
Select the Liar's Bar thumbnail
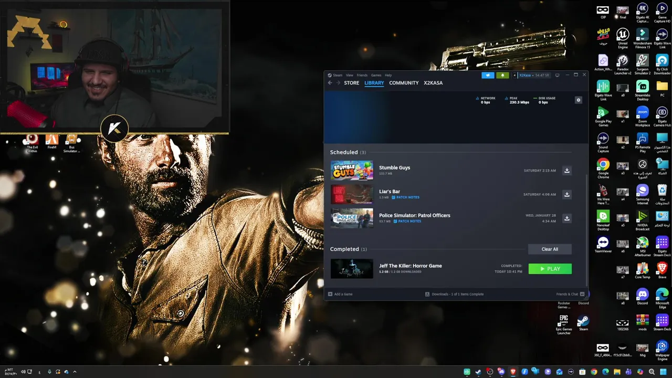(x=352, y=194)
